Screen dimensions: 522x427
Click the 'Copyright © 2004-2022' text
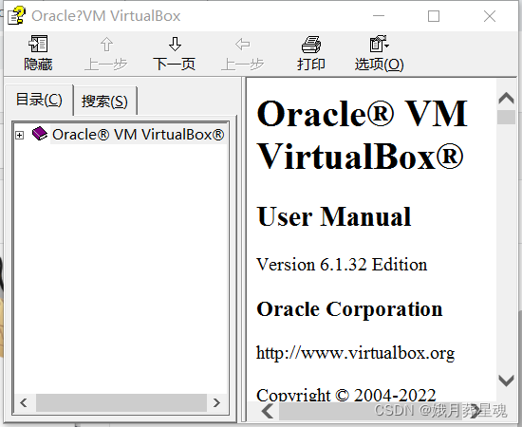(346, 395)
